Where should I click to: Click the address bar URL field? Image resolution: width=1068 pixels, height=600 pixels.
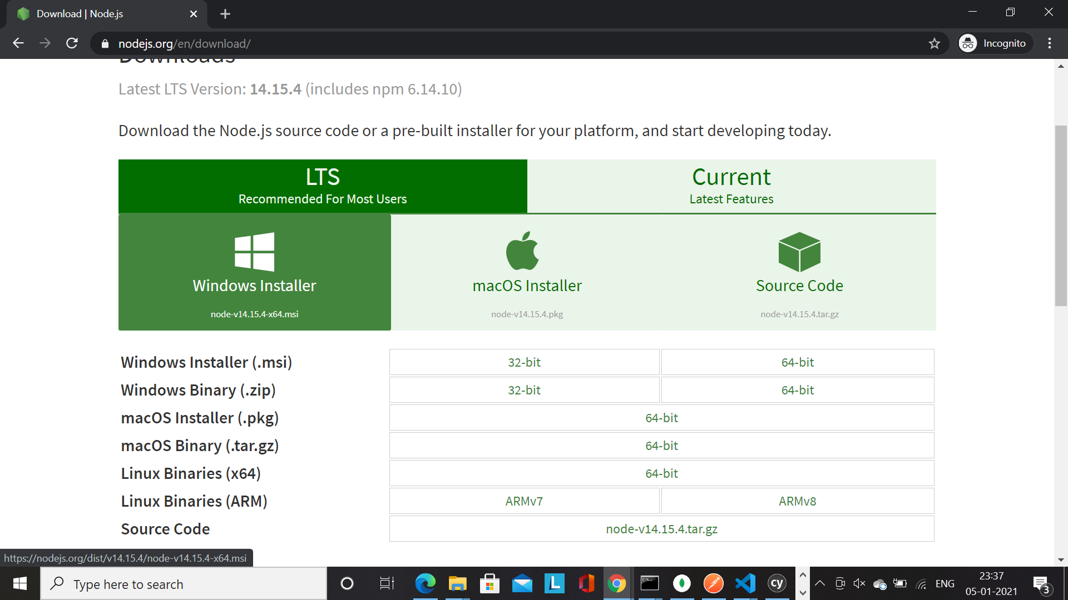point(501,43)
